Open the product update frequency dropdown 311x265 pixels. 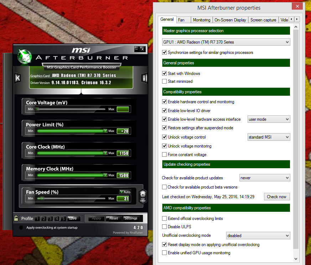point(265,178)
